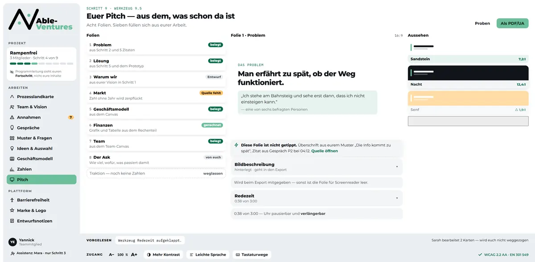Toggle Leichte Sprache mode
This screenshot has height=262, width=535.
pos(207,254)
